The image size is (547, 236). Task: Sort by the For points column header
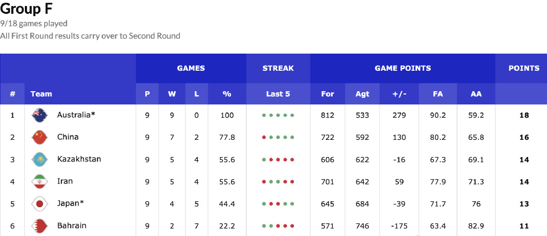tap(328, 94)
